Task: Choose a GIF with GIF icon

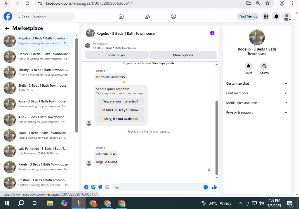Action: tap(107, 187)
